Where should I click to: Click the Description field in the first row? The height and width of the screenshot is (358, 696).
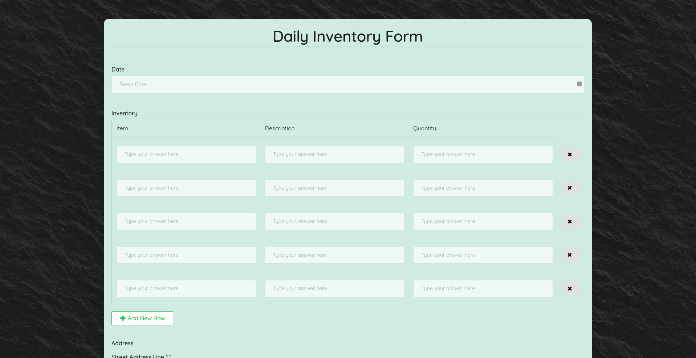[334, 154]
